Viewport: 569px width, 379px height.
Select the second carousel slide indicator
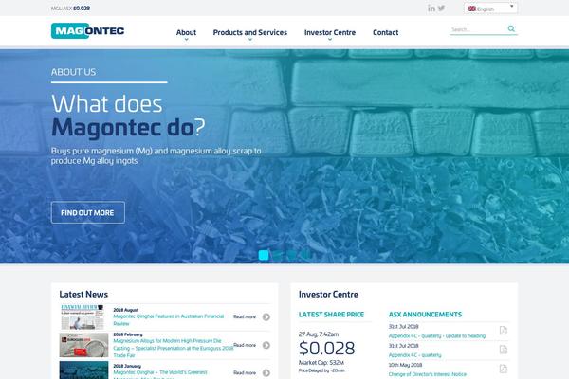[277, 255]
